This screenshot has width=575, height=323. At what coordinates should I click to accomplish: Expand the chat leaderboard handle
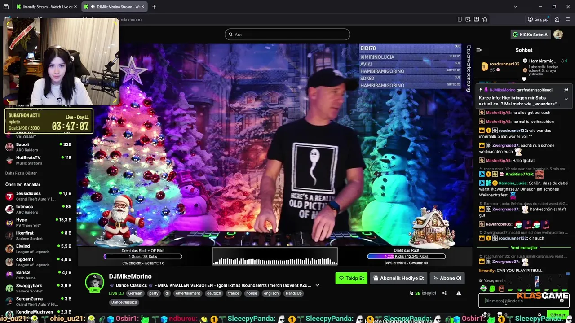[x=524, y=79]
